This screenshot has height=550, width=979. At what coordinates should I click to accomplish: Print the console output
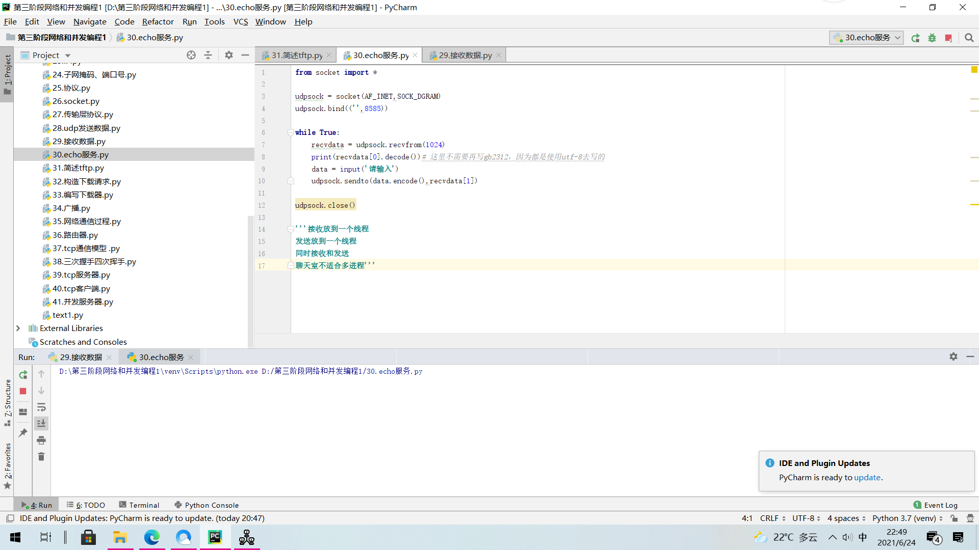tap(41, 440)
